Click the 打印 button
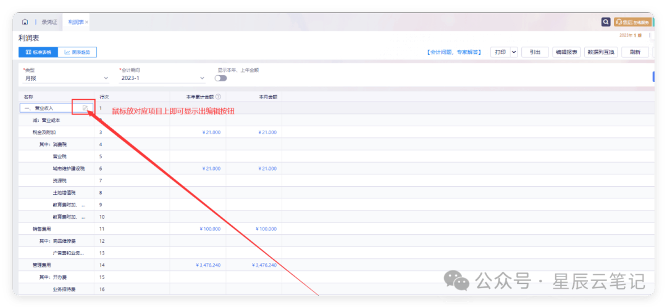The width and height of the screenshot is (667, 308). [x=500, y=52]
